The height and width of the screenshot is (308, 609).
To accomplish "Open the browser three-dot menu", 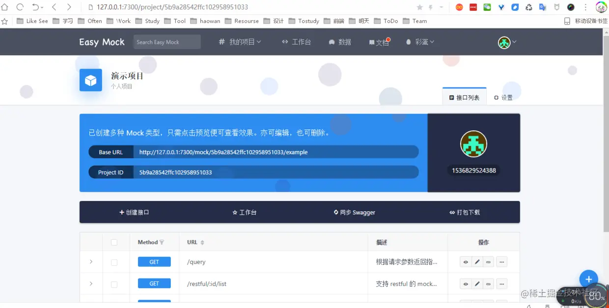I will [x=585, y=7].
